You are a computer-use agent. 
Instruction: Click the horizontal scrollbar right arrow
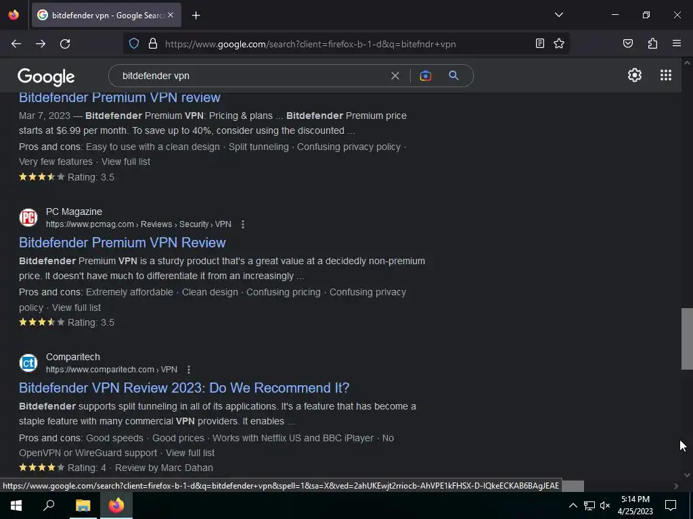(676, 486)
